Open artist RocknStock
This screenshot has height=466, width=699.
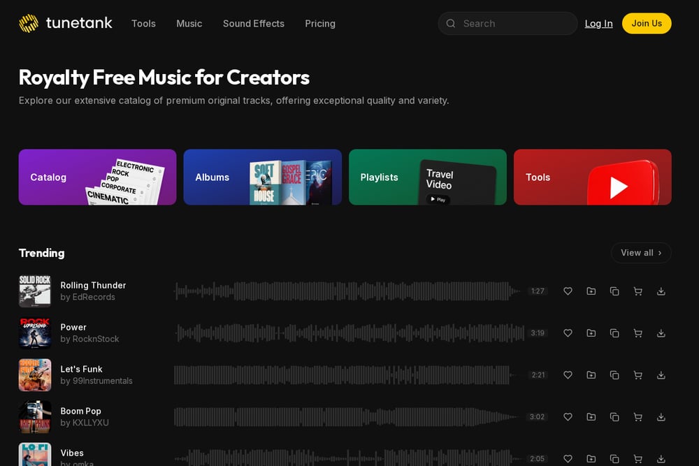pos(95,339)
